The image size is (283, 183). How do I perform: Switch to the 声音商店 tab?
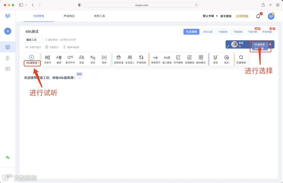[69, 16]
